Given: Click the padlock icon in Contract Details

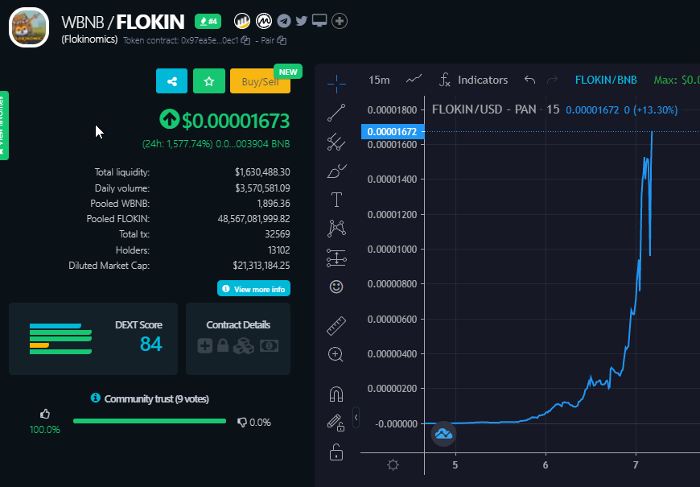Looking at the screenshot, I should point(223,345).
